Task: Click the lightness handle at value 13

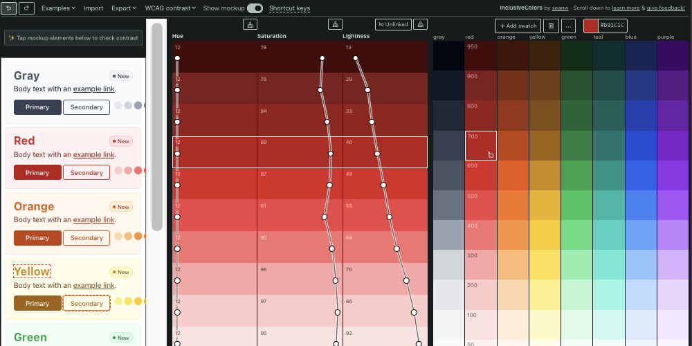Action: (x=356, y=58)
